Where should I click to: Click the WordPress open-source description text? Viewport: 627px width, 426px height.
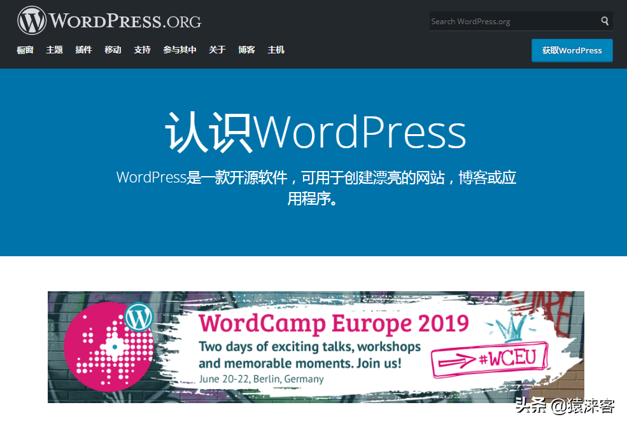tap(316, 188)
